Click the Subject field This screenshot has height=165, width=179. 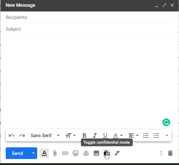pyautogui.click(x=89, y=29)
